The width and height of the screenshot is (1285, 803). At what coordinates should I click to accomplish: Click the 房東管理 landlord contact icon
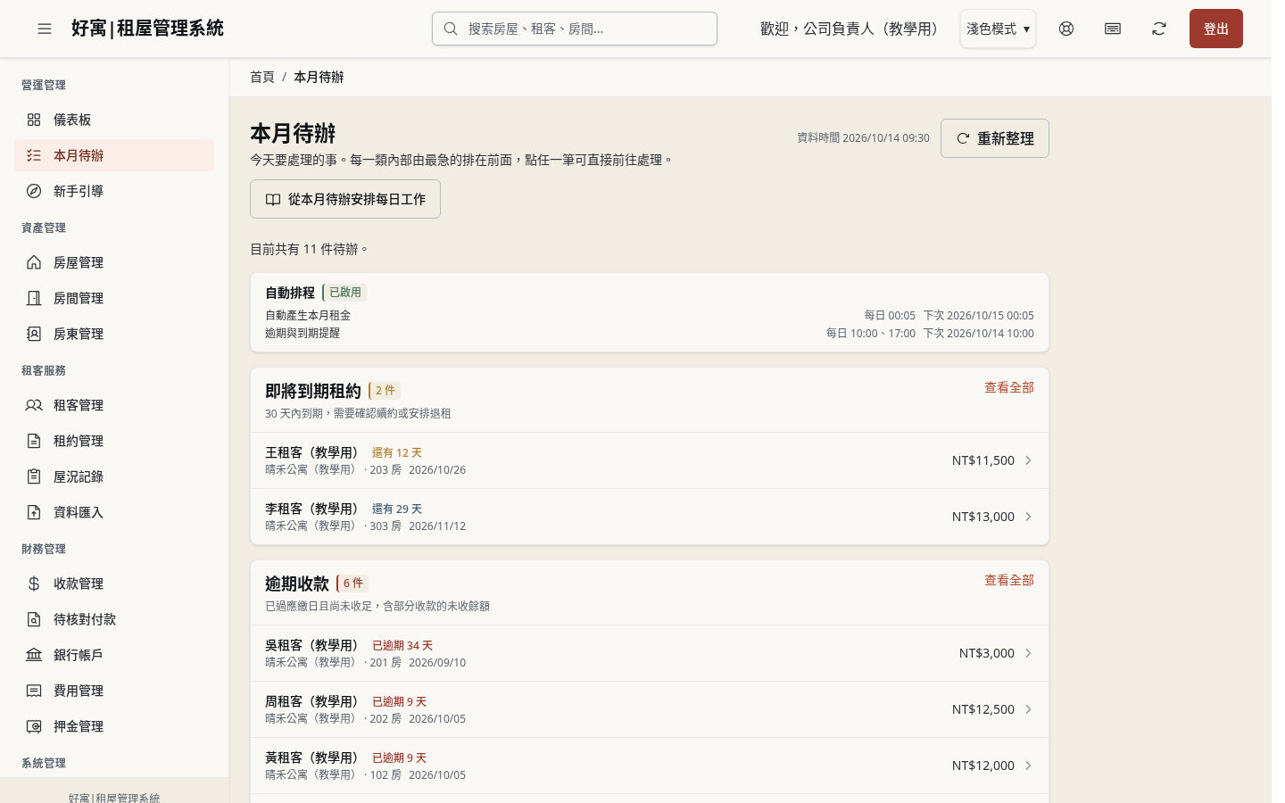34,334
